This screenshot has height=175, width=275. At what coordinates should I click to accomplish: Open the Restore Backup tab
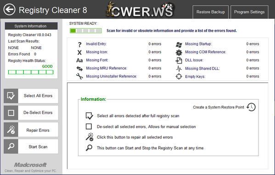point(210,12)
